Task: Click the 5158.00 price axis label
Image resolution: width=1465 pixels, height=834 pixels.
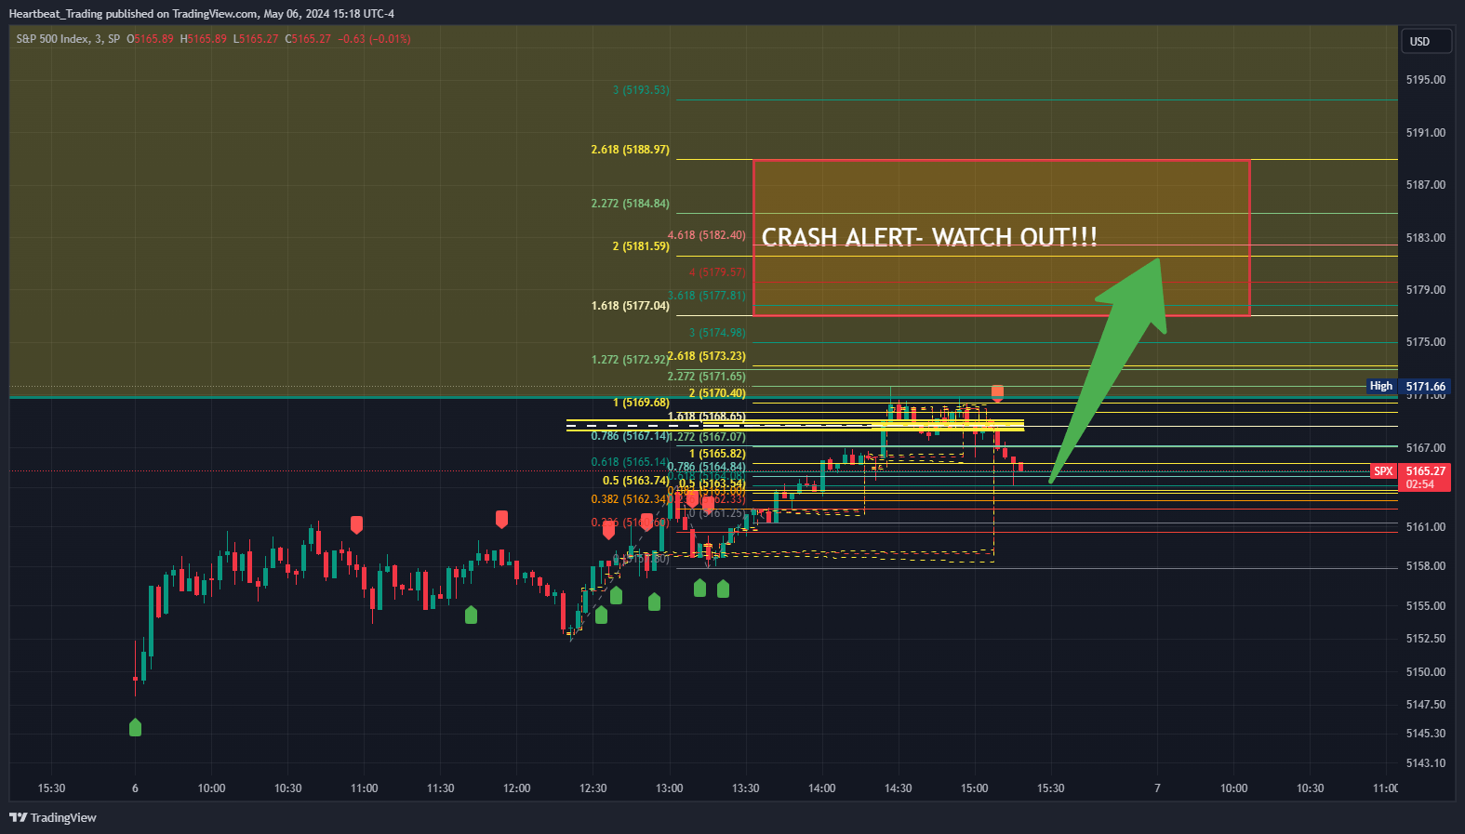Action: [1426, 566]
